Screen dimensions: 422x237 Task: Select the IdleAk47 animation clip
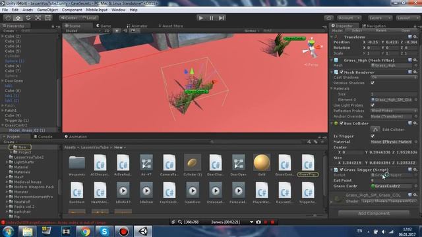(x=123, y=193)
